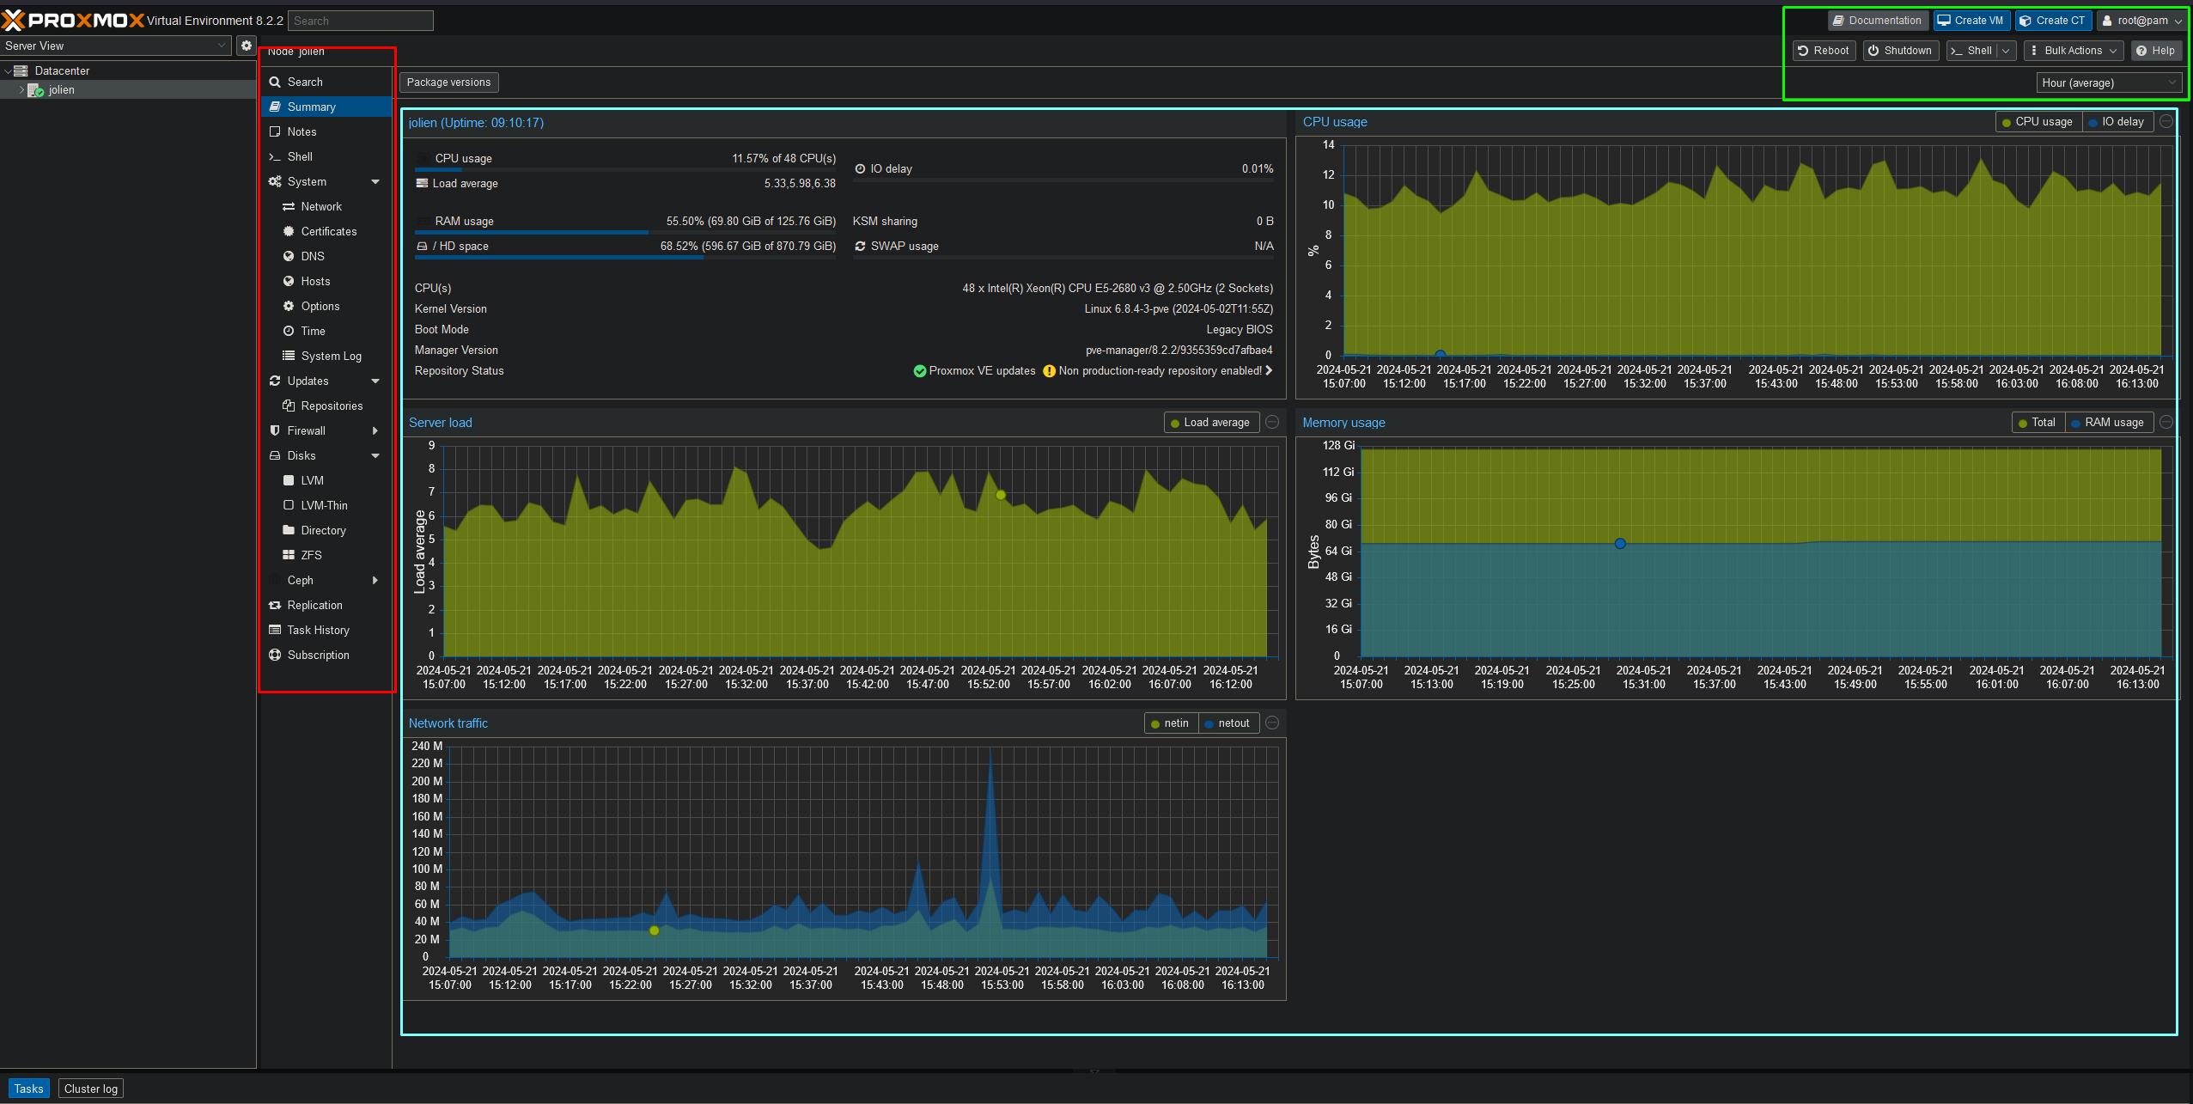Open the Replication page
The width and height of the screenshot is (2193, 1104).
[326, 605]
